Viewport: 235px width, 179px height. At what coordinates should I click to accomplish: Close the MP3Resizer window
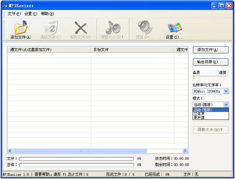pos(229,6)
